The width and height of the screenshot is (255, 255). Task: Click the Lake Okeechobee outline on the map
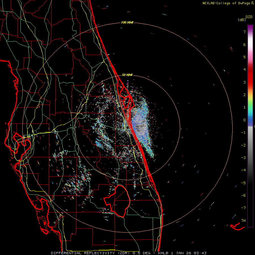point(117,201)
